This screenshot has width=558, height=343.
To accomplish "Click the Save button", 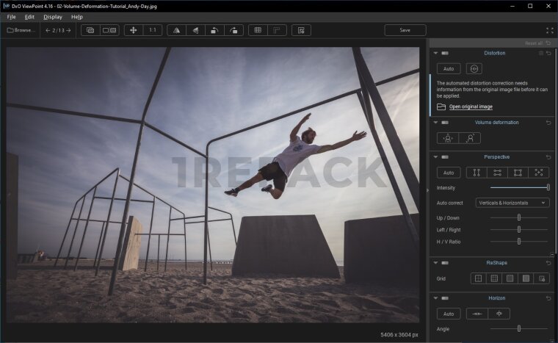I will tap(405, 30).
